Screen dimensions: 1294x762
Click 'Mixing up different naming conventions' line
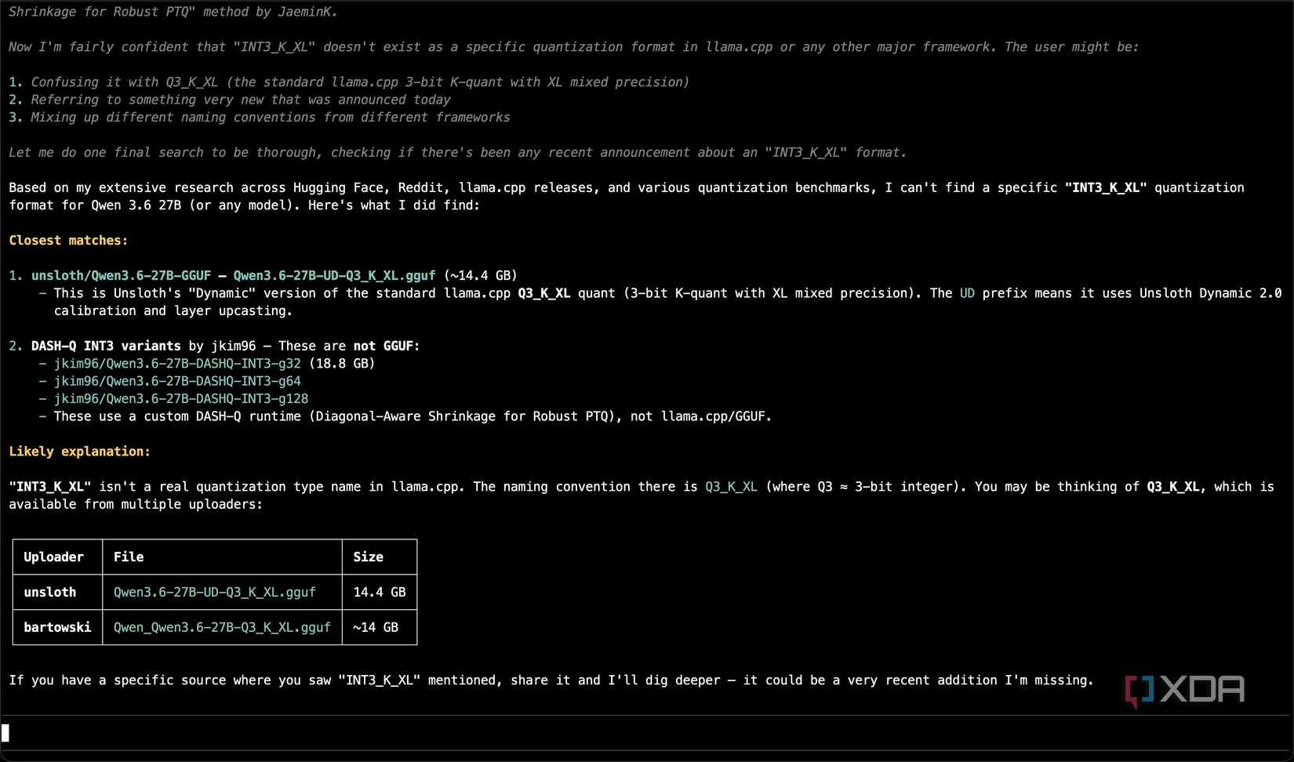[x=260, y=118]
